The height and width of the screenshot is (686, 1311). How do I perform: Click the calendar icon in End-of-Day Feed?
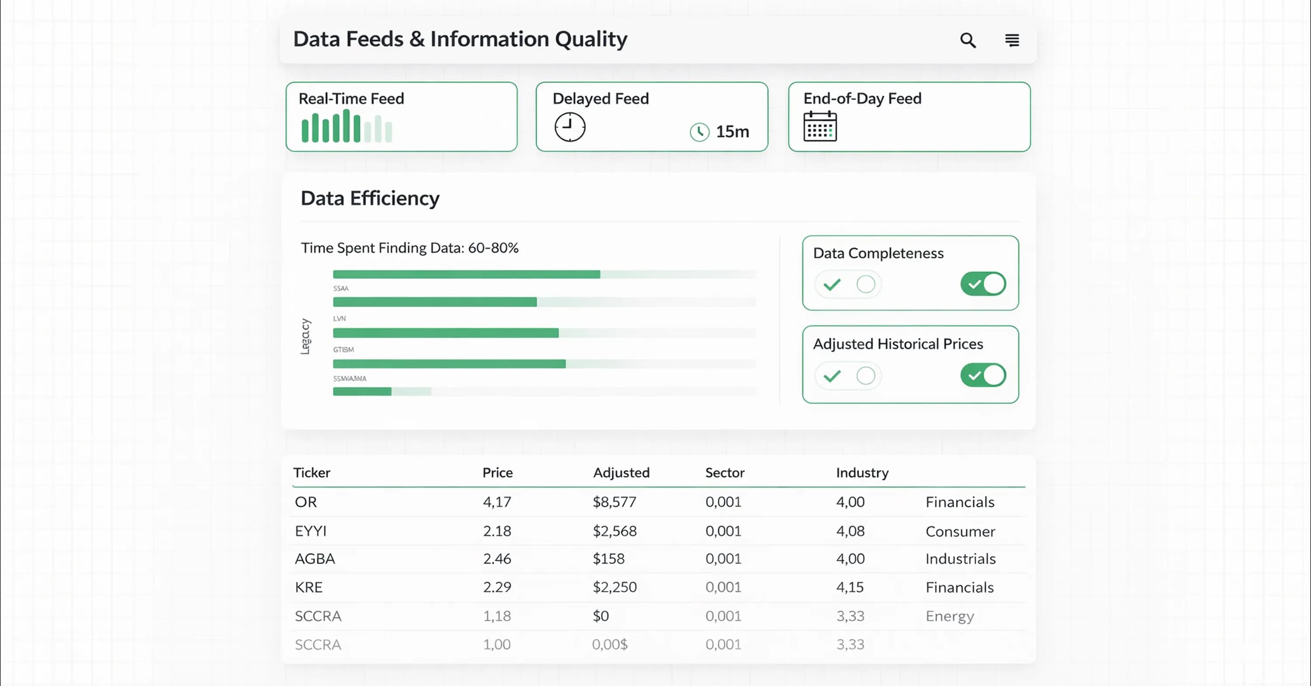click(x=820, y=126)
